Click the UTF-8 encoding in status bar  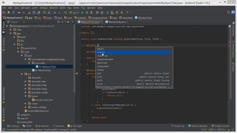(x=221, y=130)
